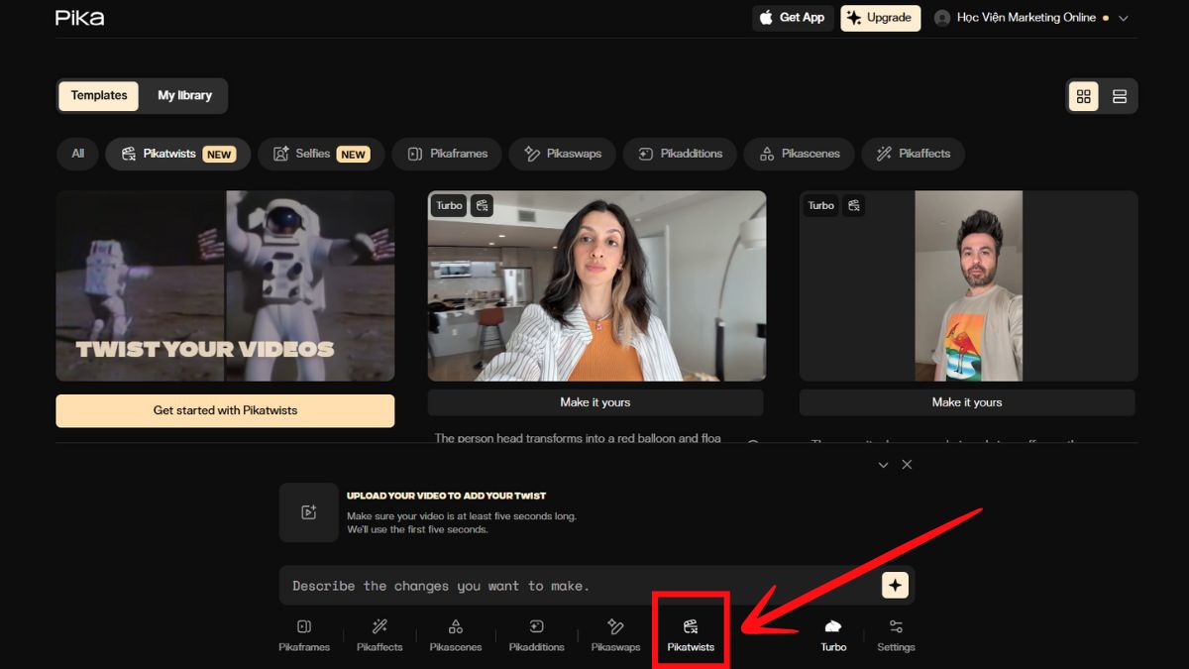Select the Pikascenes tool in bottom toolbar
Viewport: 1189px width, 669px height.
456,635
